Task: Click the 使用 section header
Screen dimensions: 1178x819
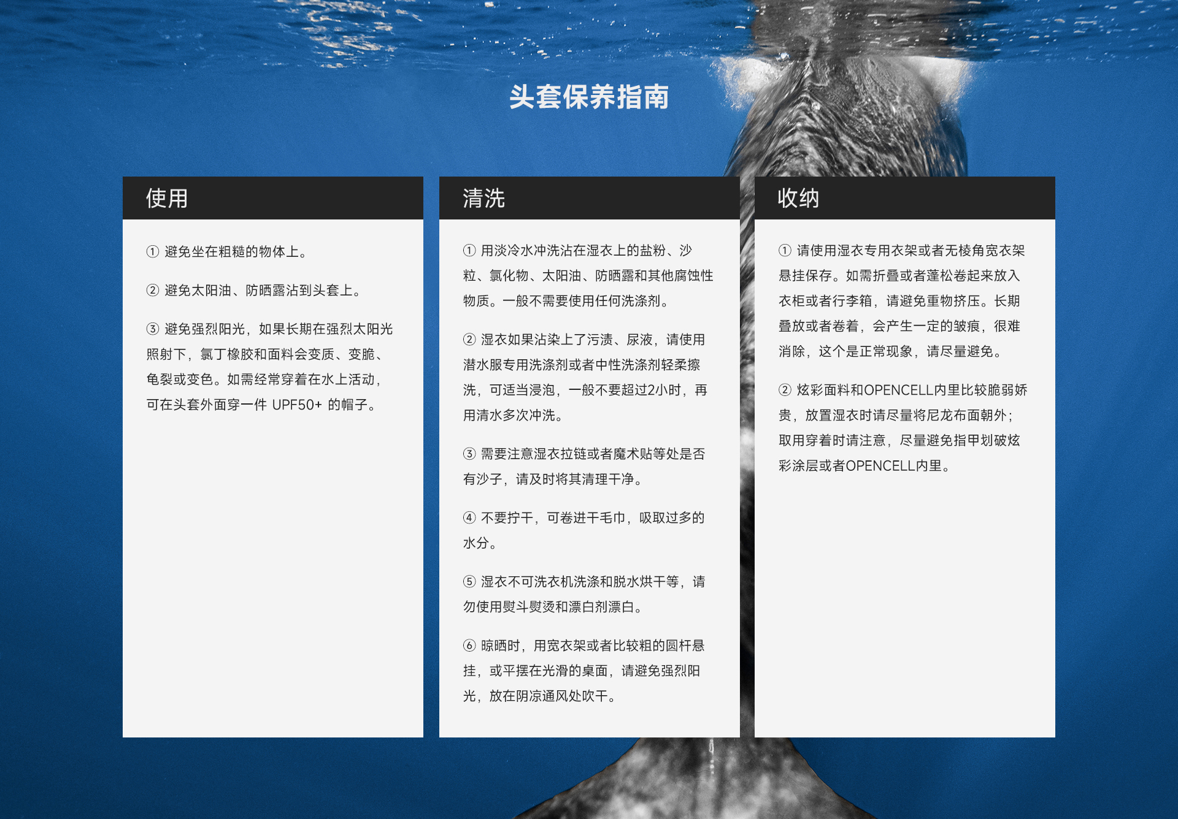Action: 164,199
